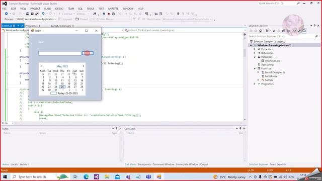Click Solution Explorer search magnifier icon

316,36
